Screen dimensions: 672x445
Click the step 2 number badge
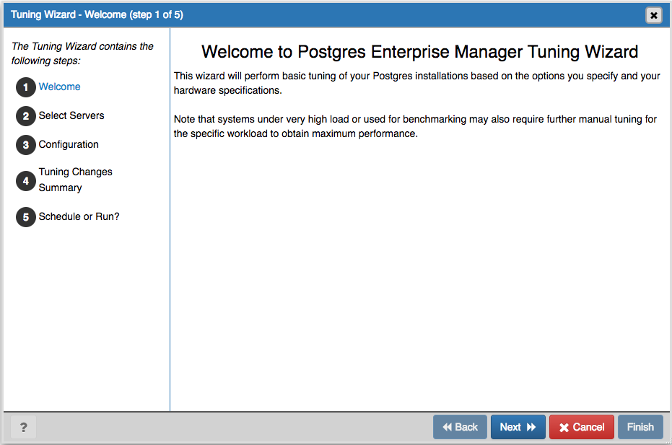[x=26, y=116]
